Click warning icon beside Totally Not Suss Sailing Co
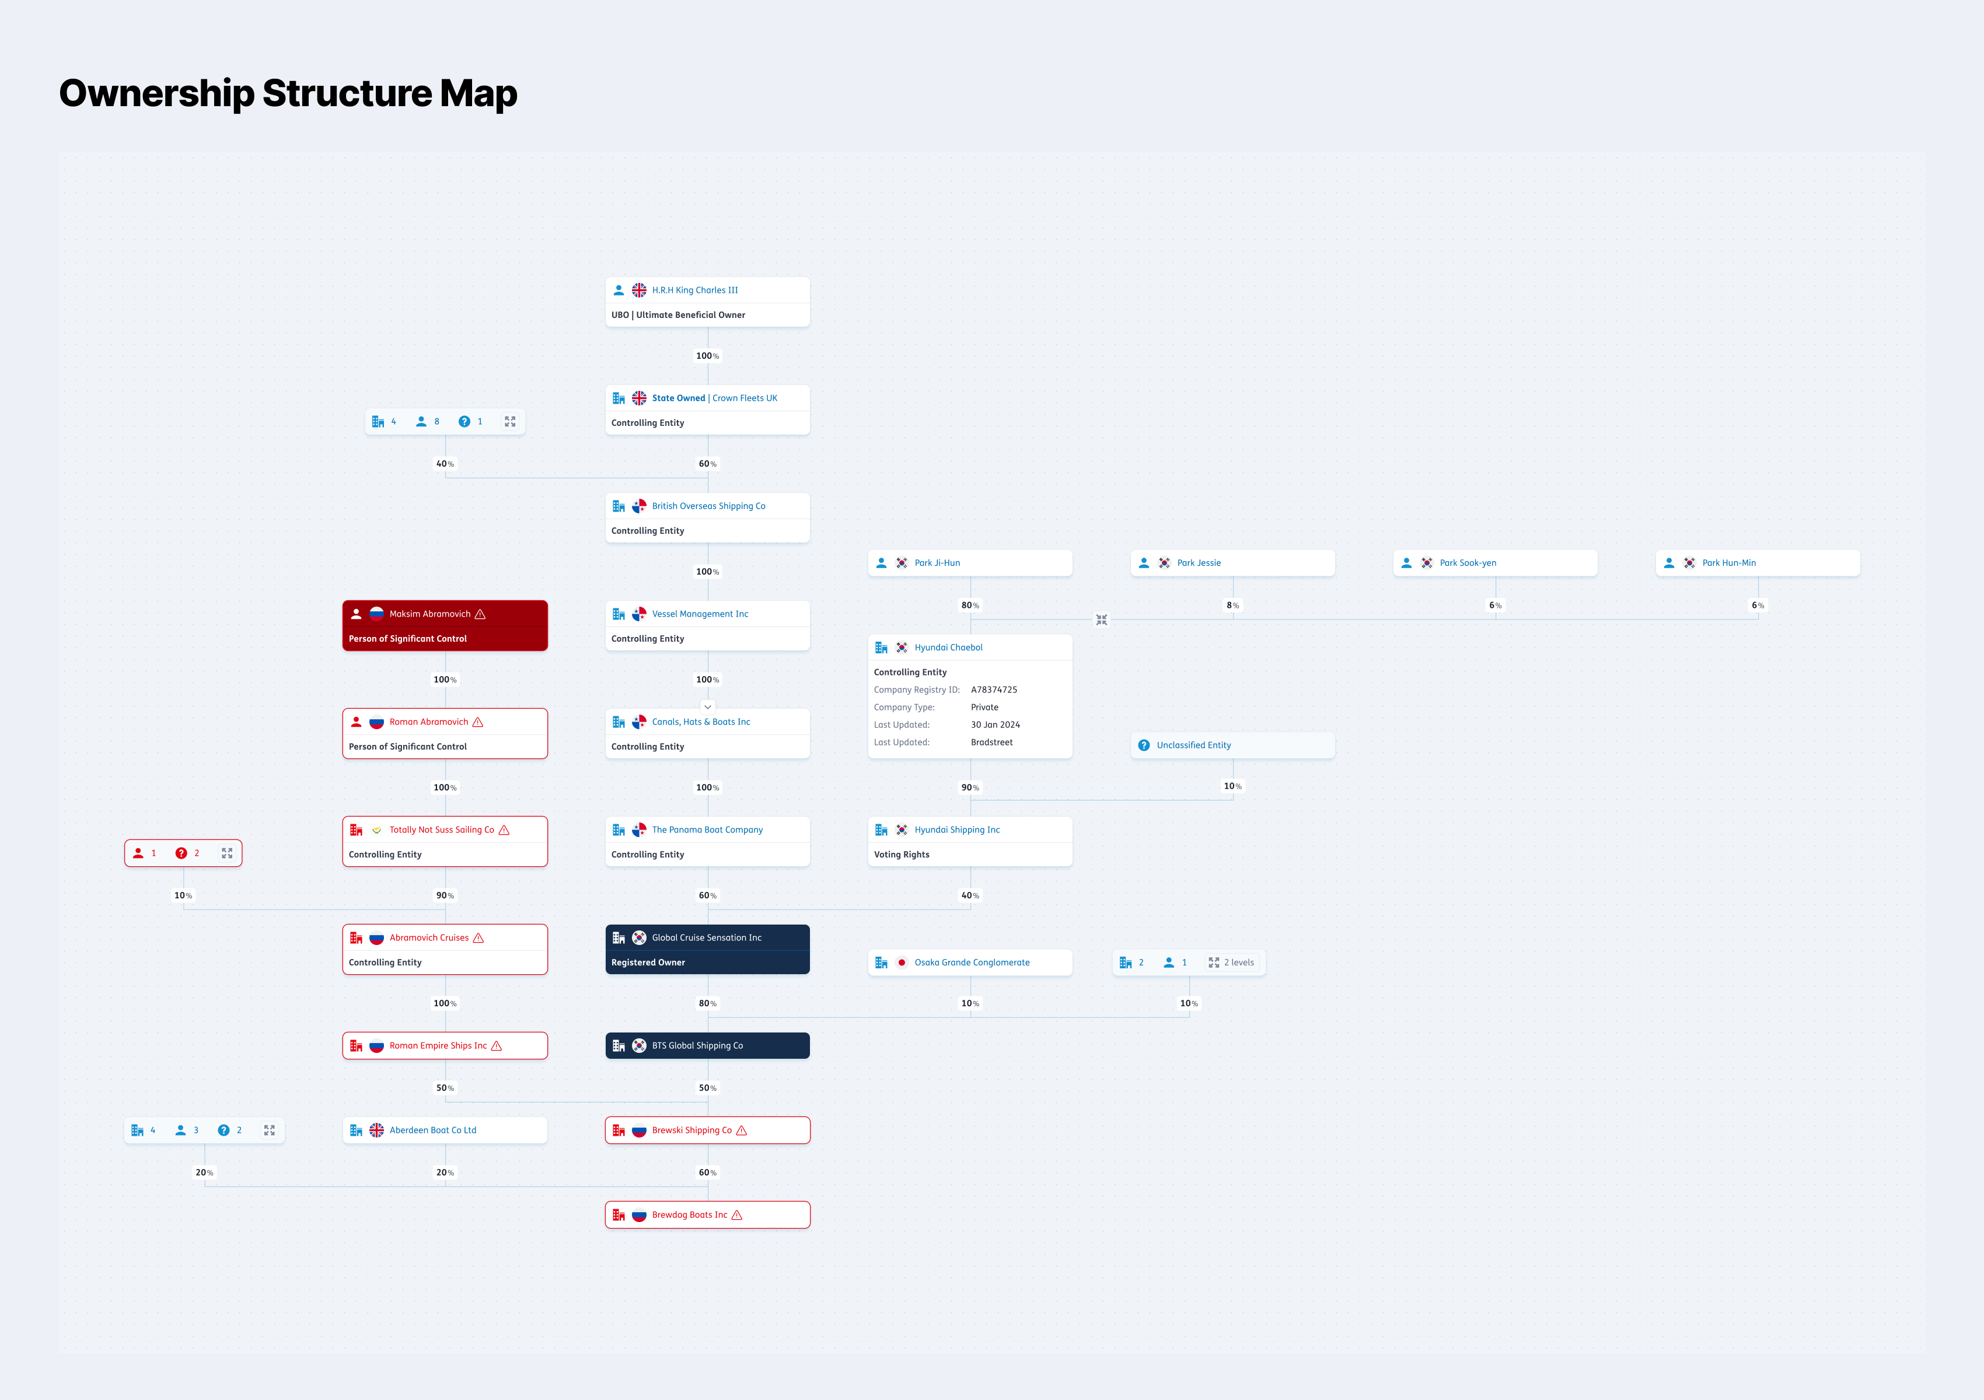The height and width of the screenshot is (1400, 1984). 505,830
